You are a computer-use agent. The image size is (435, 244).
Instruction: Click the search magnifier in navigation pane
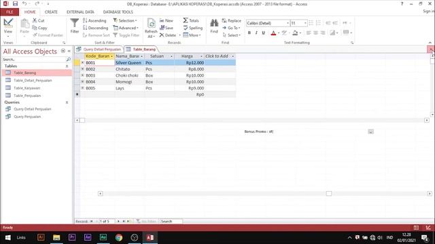tap(68, 60)
